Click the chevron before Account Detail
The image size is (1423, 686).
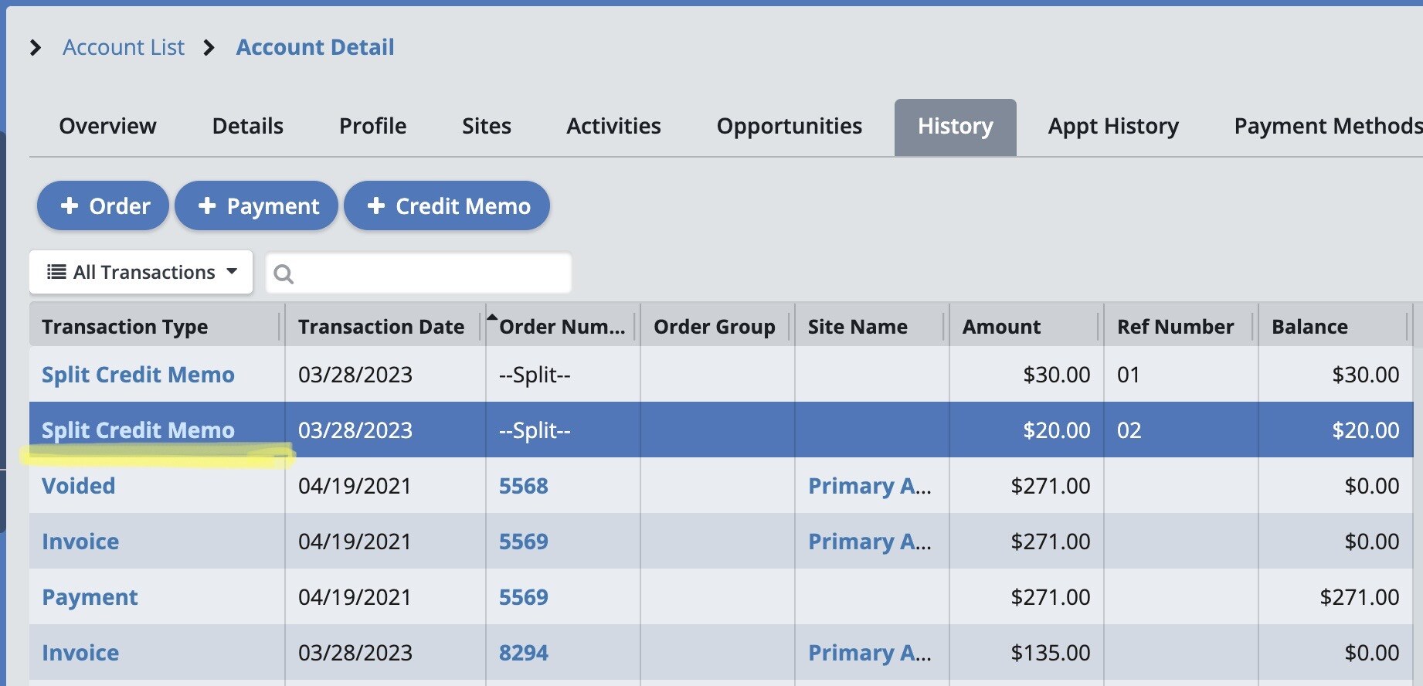(209, 48)
